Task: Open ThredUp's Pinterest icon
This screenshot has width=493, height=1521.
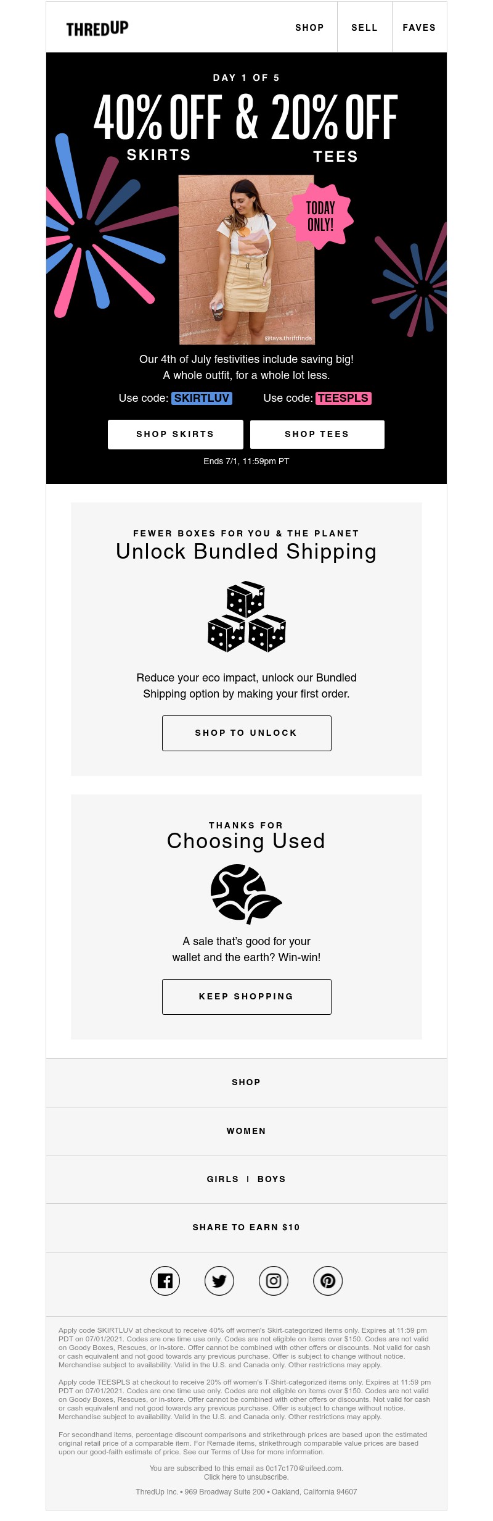Action: tap(328, 1280)
